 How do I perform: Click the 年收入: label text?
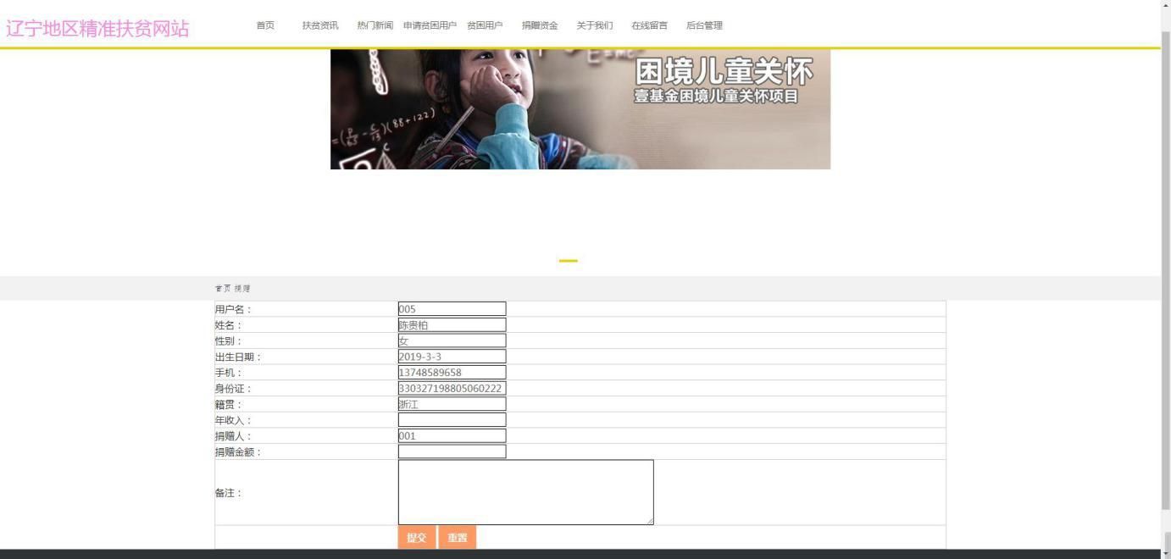(233, 420)
